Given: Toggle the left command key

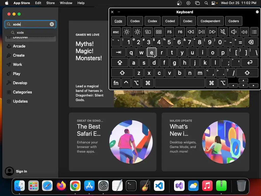Looking at the screenshot, I should tap(148, 83).
